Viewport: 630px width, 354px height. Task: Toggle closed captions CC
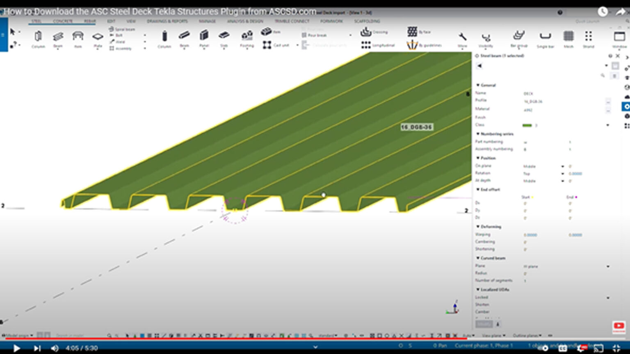click(x=563, y=348)
